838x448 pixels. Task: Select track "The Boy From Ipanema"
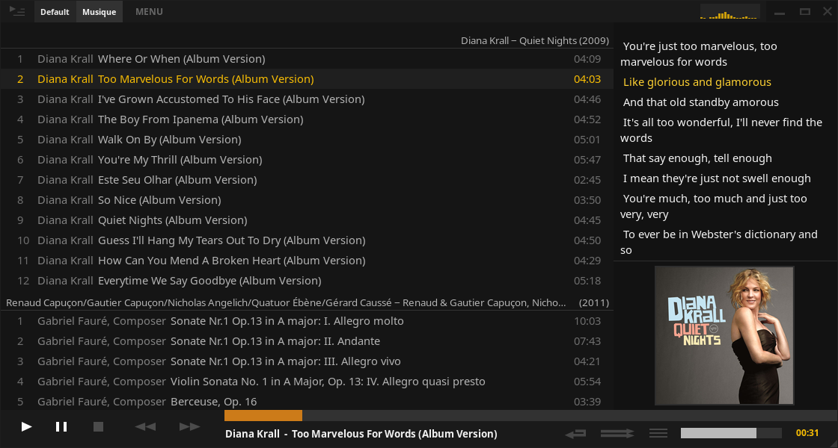point(200,119)
